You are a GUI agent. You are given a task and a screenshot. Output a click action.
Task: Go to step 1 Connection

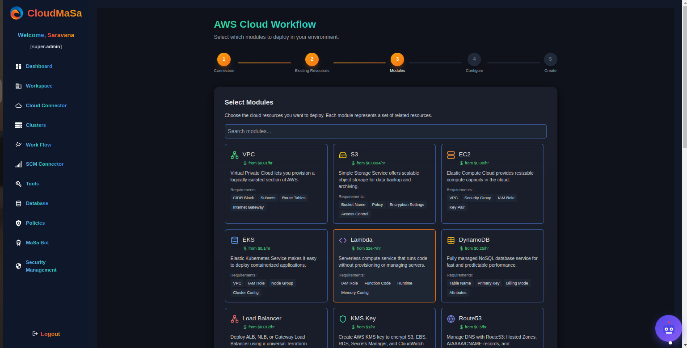pos(223,59)
